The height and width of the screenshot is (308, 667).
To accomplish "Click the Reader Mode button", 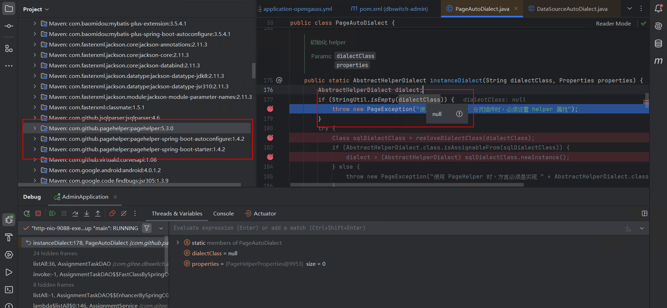I will click(613, 23).
